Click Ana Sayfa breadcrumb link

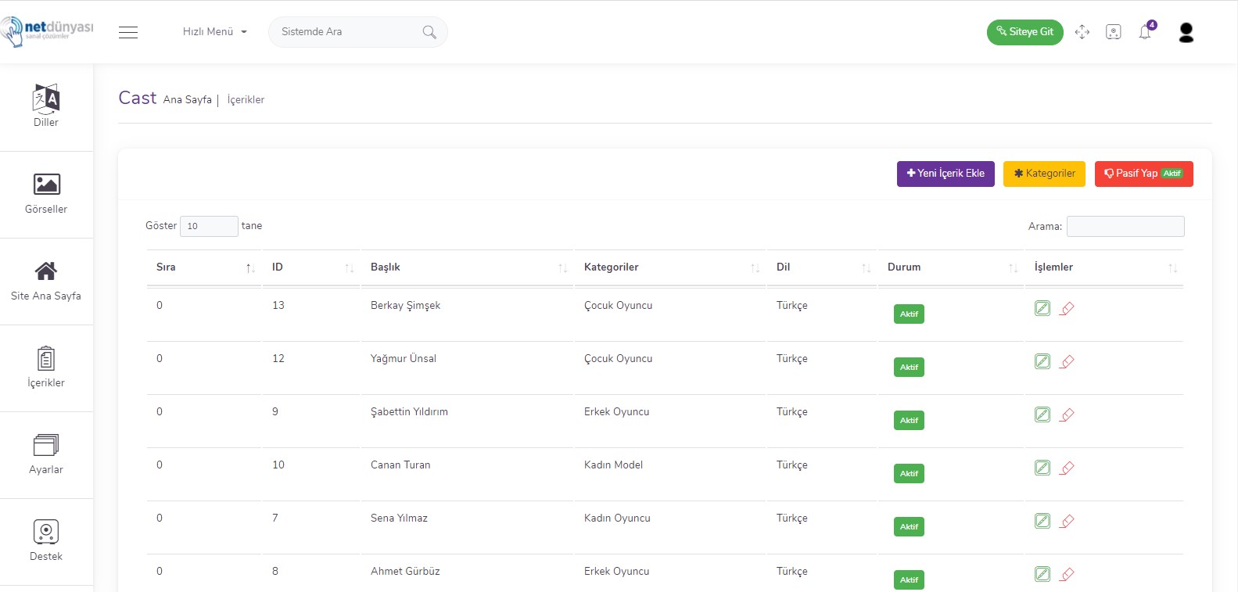point(188,100)
